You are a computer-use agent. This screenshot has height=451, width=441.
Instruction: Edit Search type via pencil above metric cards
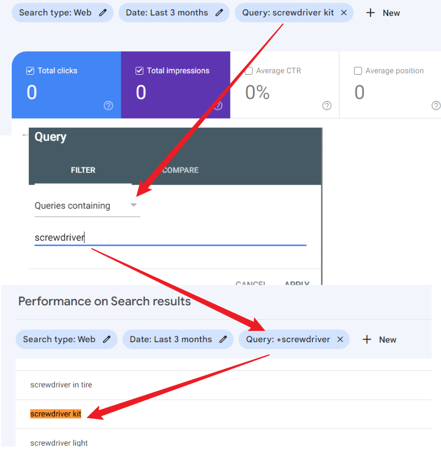pyautogui.click(x=103, y=13)
